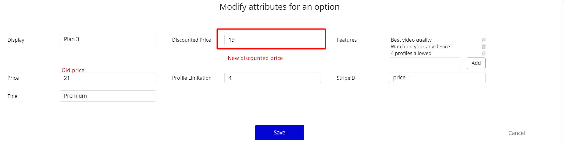Click the Title field showing Premium
564x146 pixels.
(108, 96)
